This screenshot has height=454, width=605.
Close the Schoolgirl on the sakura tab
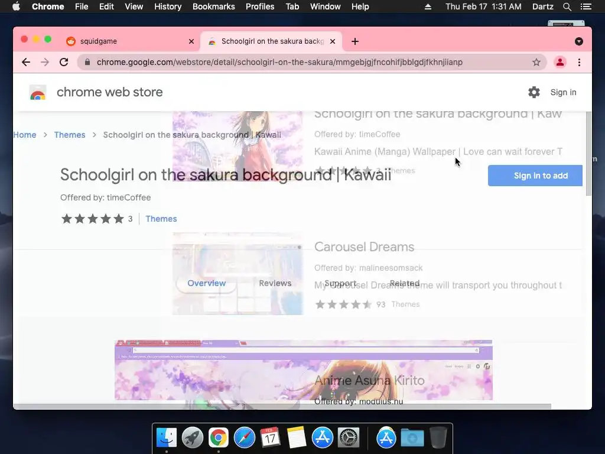333,41
